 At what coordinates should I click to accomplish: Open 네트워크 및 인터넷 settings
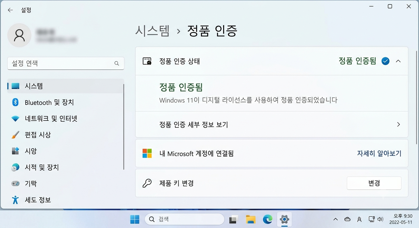(65, 118)
